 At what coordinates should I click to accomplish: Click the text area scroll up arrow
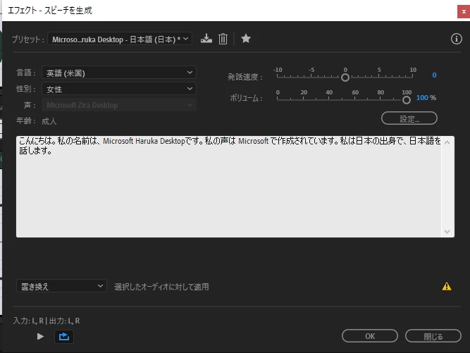pos(447,142)
